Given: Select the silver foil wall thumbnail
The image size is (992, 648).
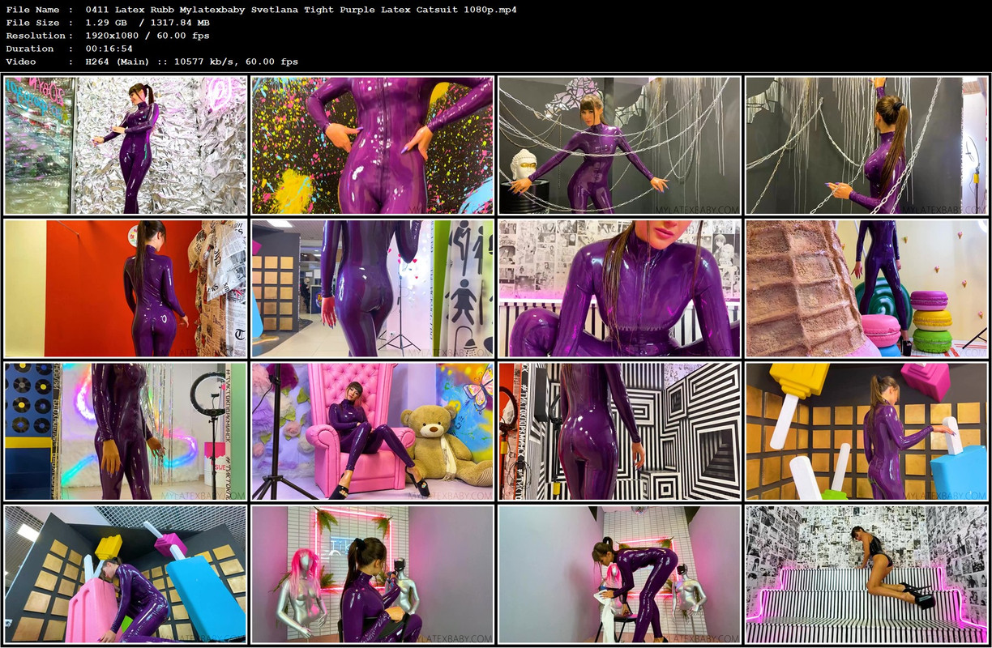Looking at the screenshot, I should [x=126, y=146].
